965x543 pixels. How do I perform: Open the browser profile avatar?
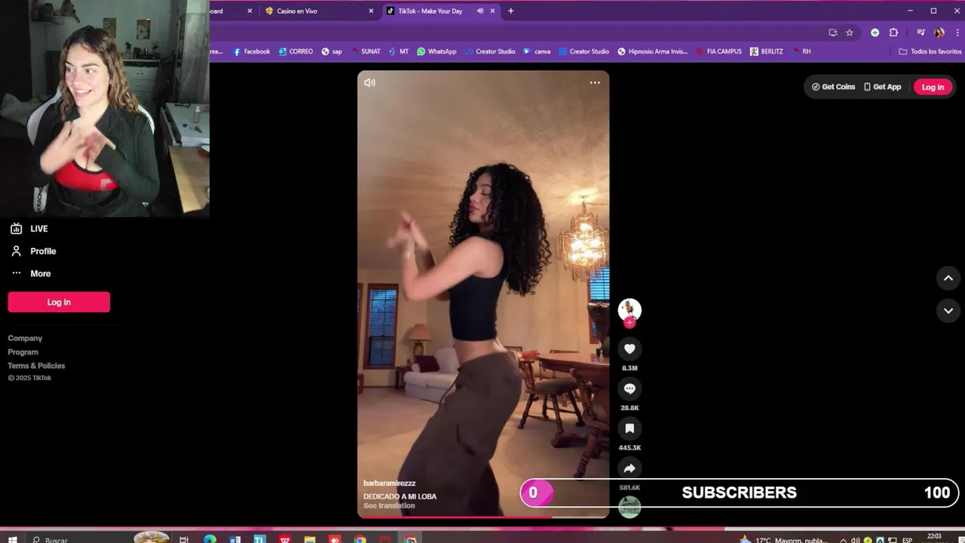[939, 32]
